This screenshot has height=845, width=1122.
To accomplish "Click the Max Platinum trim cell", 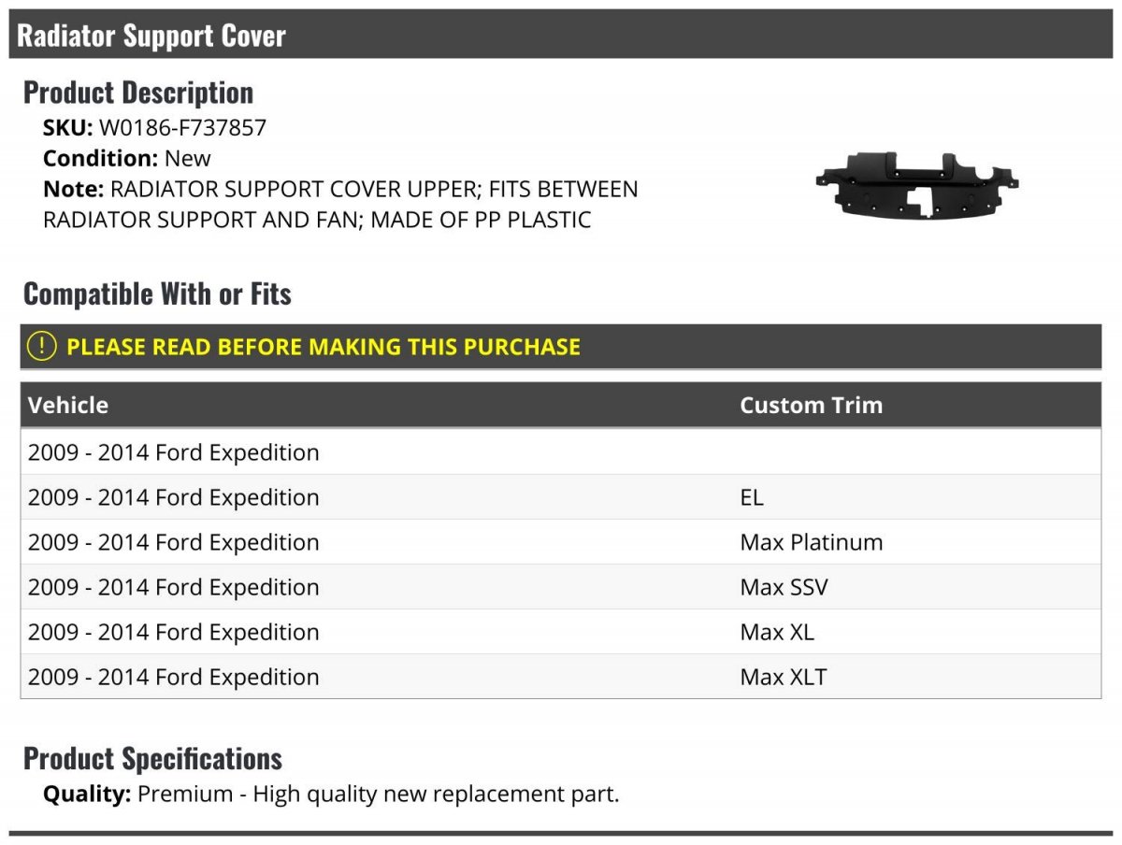I will (x=812, y=542).
